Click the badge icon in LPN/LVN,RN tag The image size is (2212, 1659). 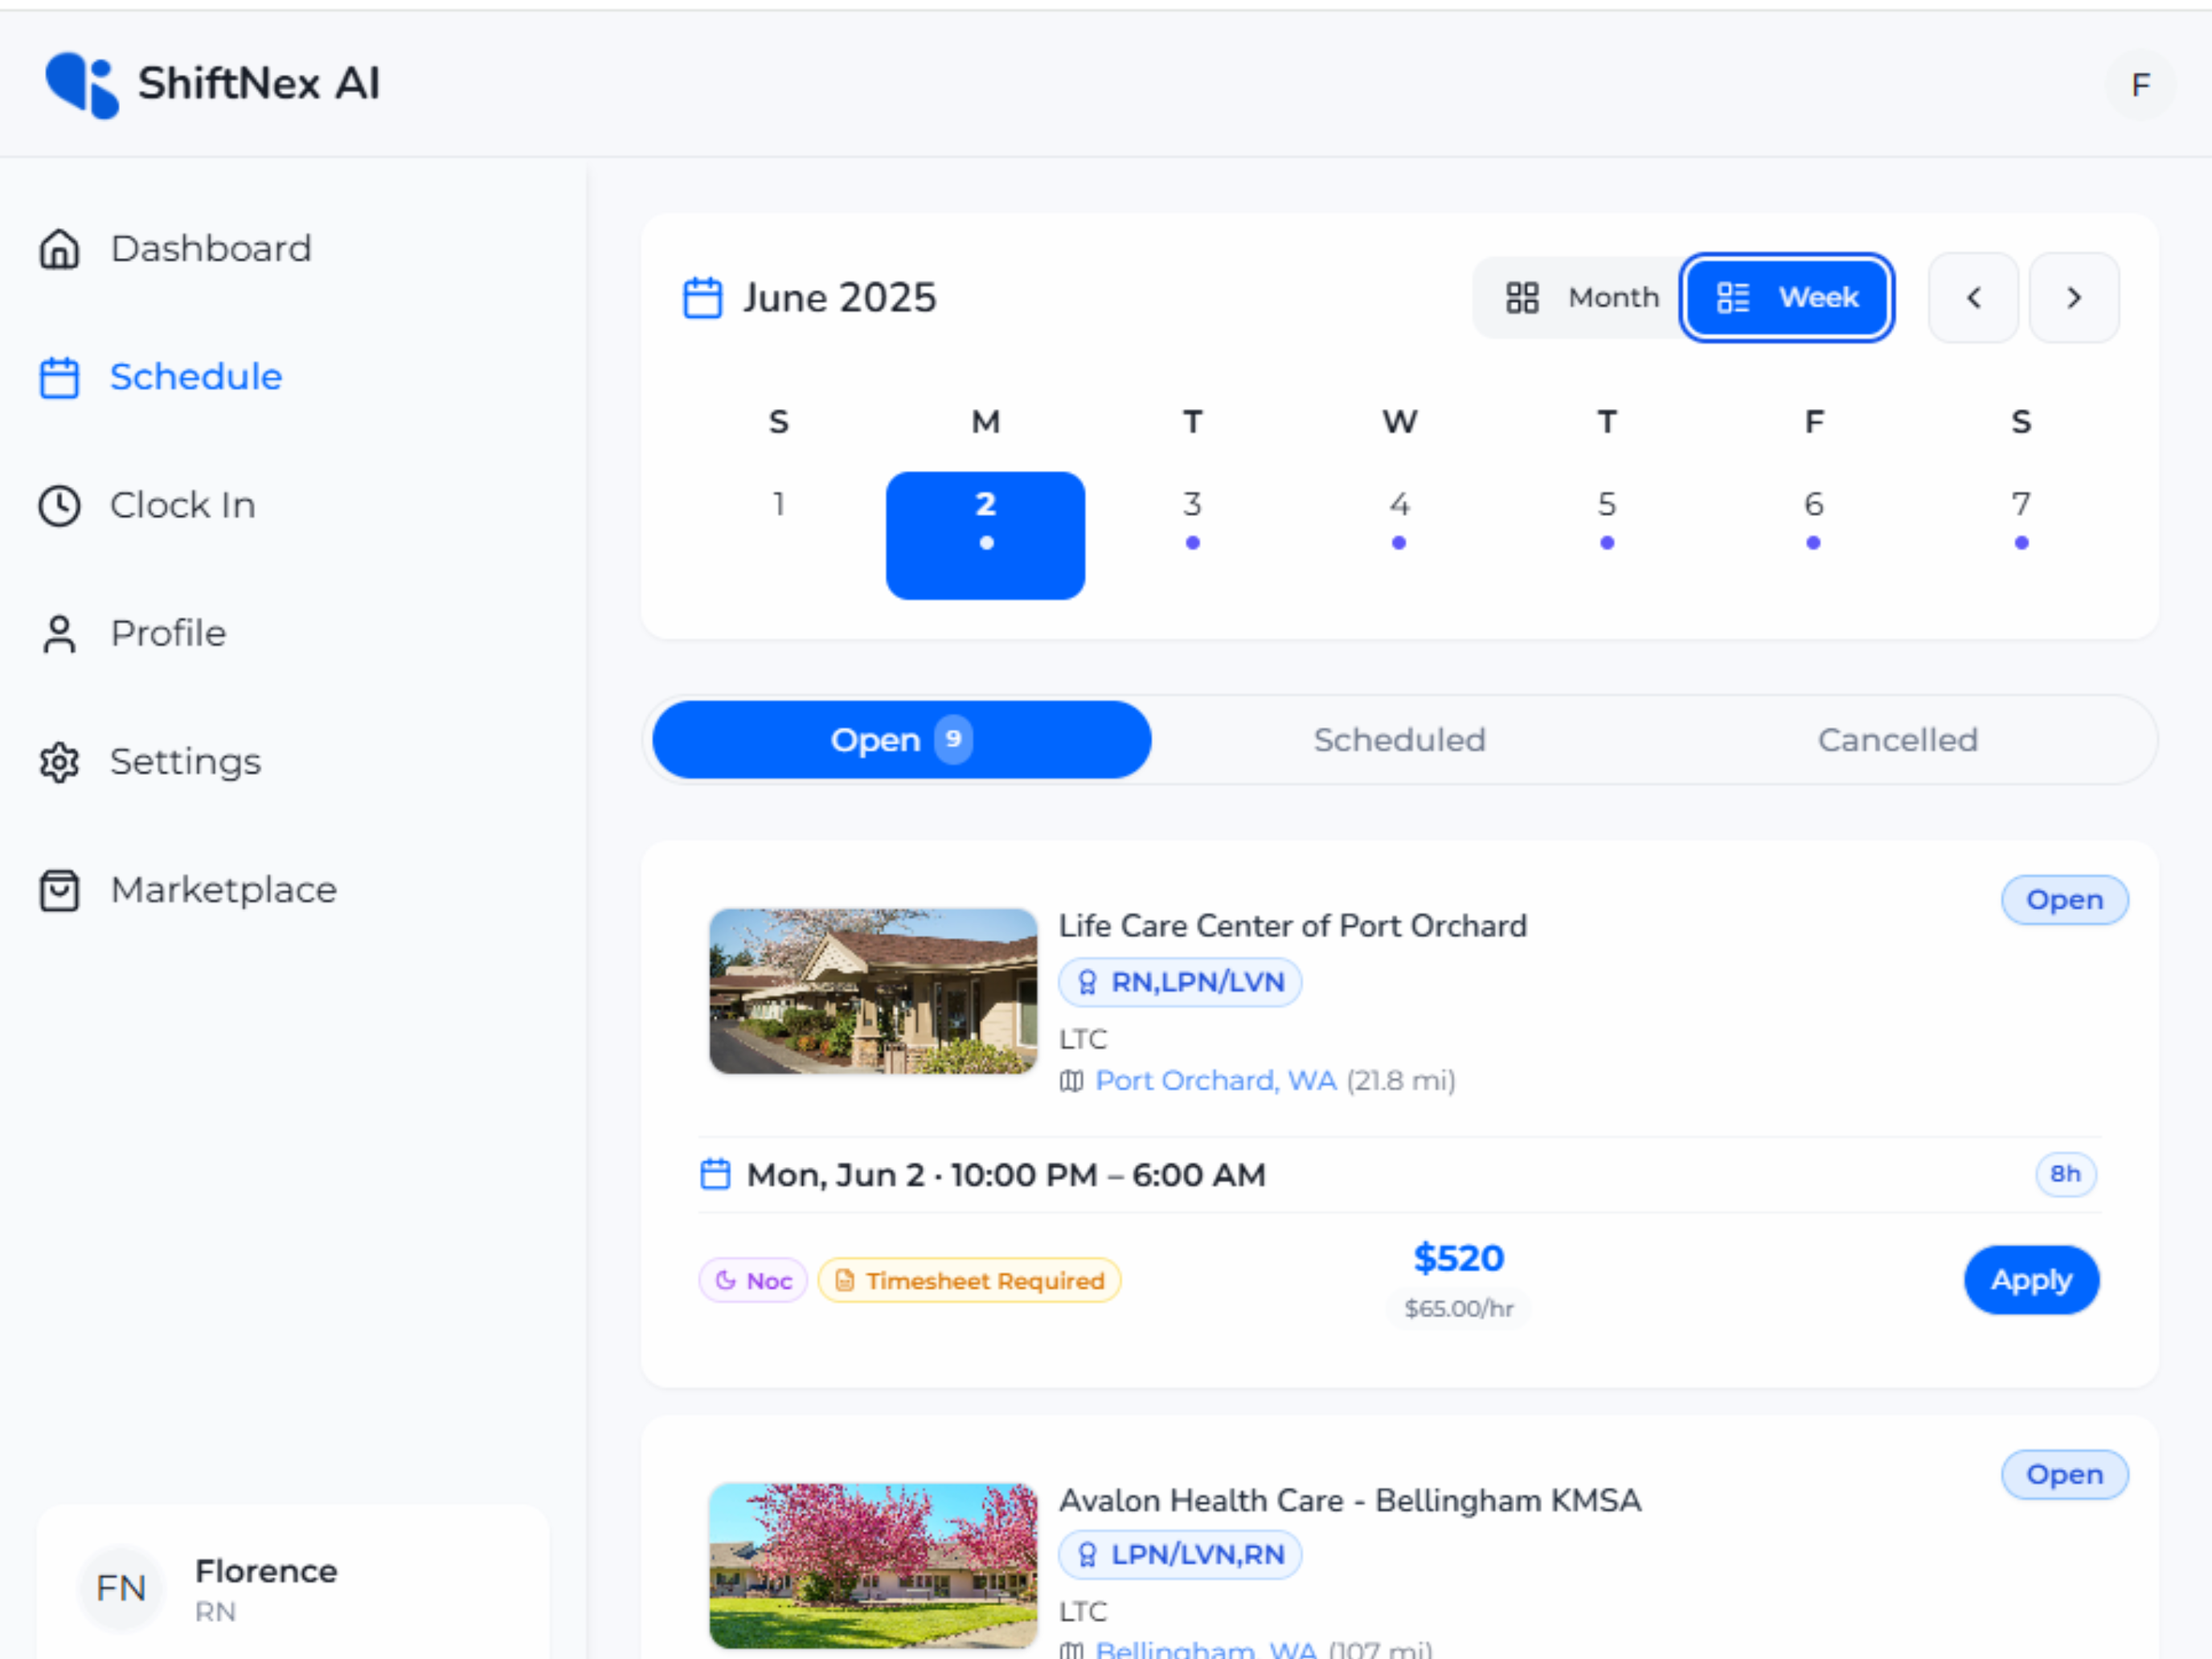click(x=1087, y=1555)
